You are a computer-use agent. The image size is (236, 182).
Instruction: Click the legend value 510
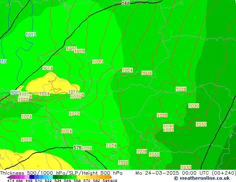click(x=39, y=181)
